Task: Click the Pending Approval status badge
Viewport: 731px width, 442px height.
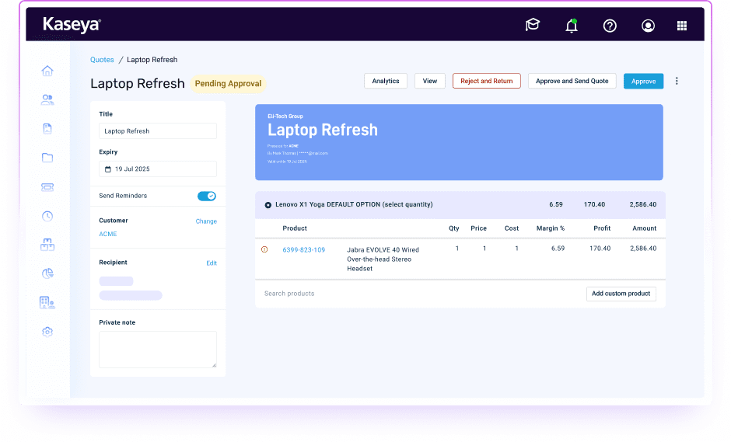Action: 228,83
